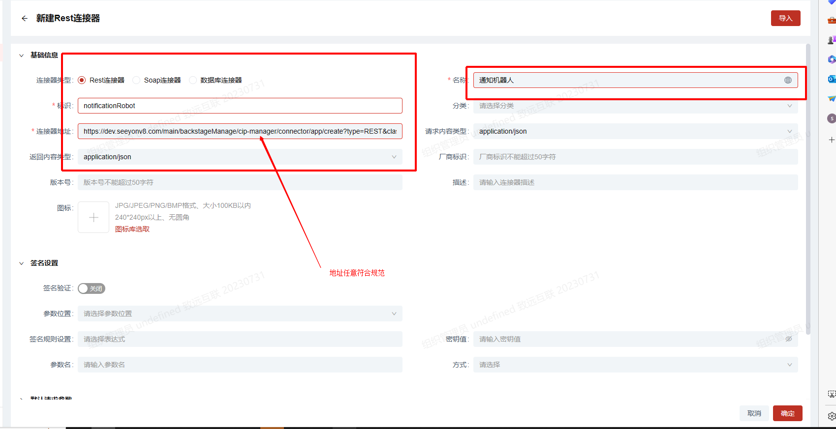This screenshot has width=836, height=429.
Task: Click the globe icon in 名称 field
Action: point(788,80)
